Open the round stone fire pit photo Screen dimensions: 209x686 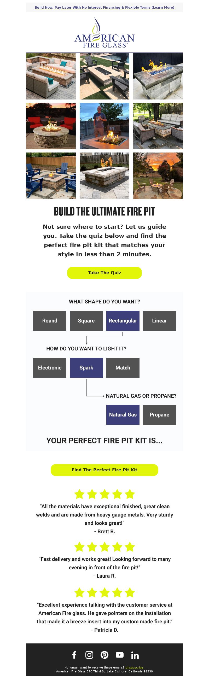point(51,126)
